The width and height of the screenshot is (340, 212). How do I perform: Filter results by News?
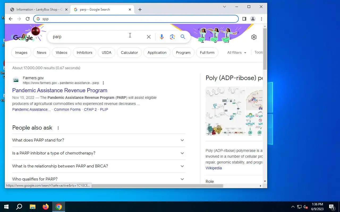[x=41, y=52]
